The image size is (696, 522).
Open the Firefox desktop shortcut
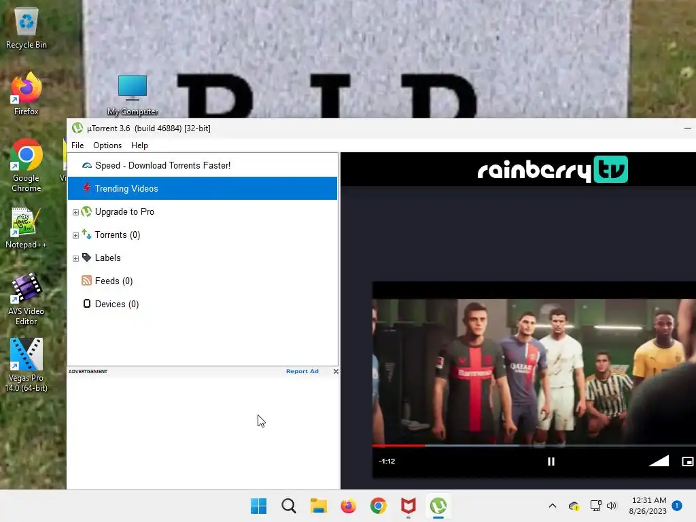27,94
